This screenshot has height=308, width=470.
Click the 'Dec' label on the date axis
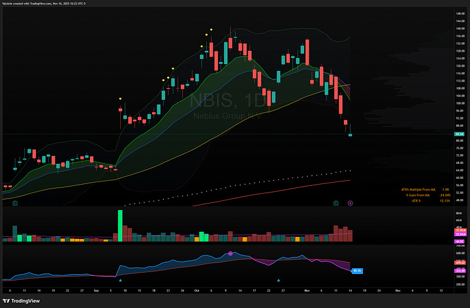(398, 290)
